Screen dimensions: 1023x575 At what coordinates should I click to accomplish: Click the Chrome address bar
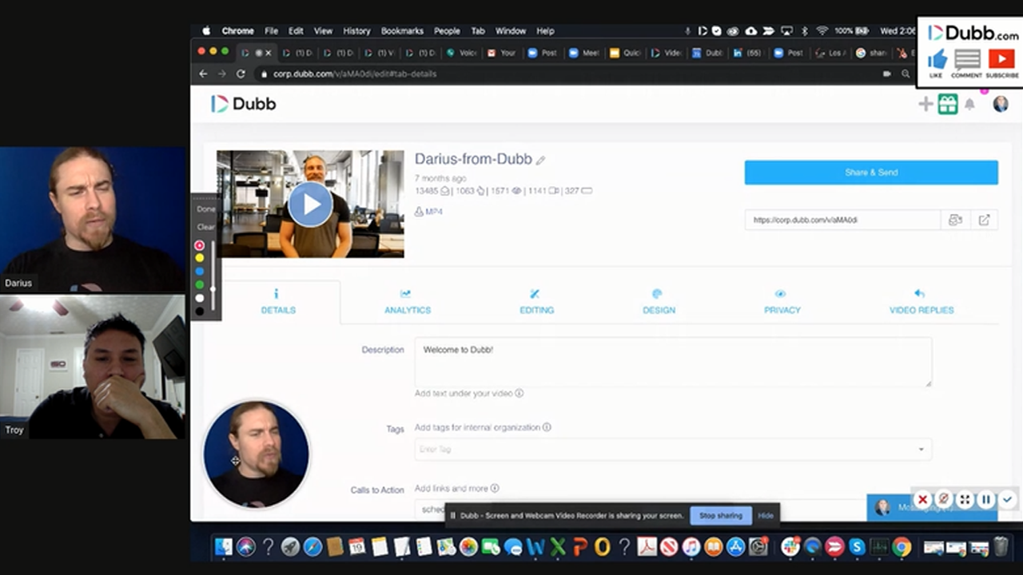567,73
